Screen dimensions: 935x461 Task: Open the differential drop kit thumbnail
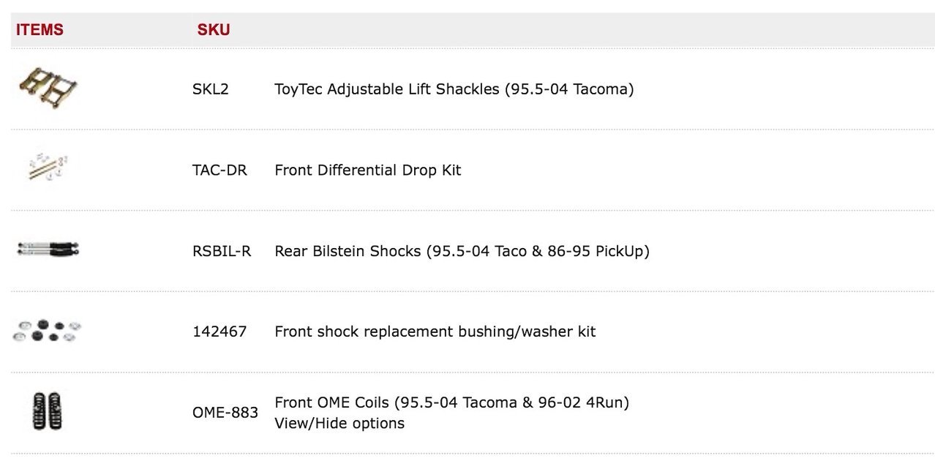tap(47, 169)
